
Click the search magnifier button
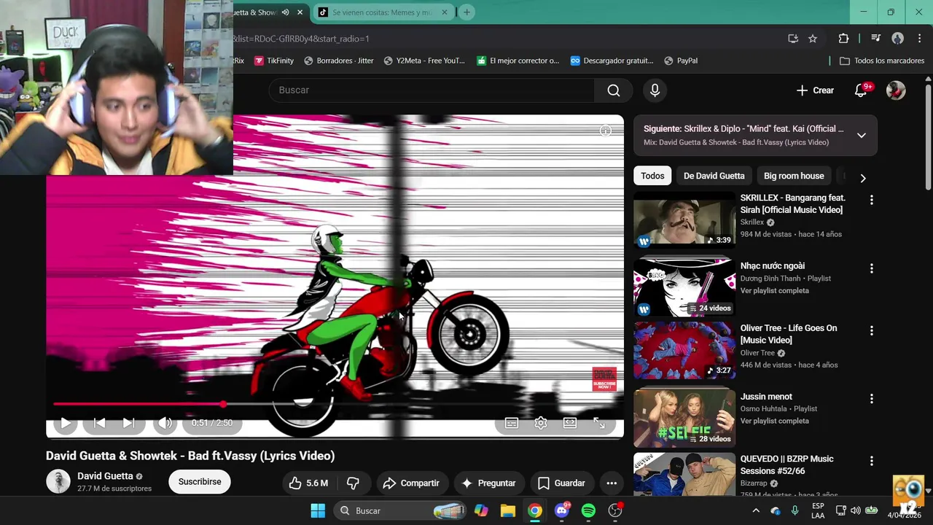614,90
